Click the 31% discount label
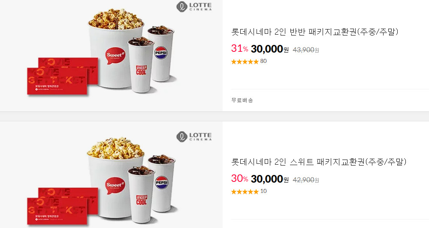 point(240,48)
